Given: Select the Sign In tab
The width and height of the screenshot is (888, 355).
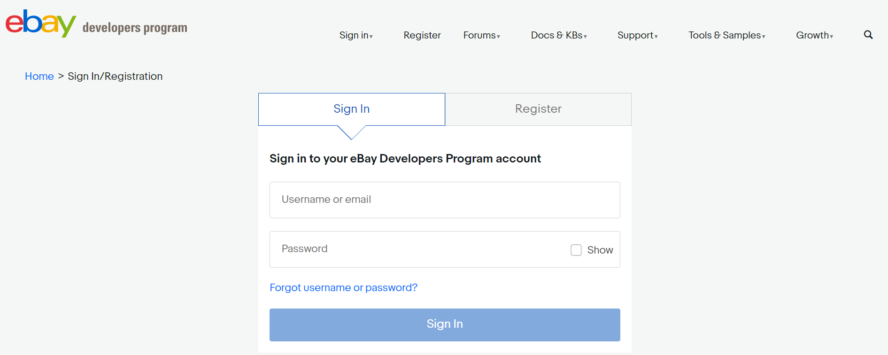Looking at the screenshot, I should pos(352,109).
